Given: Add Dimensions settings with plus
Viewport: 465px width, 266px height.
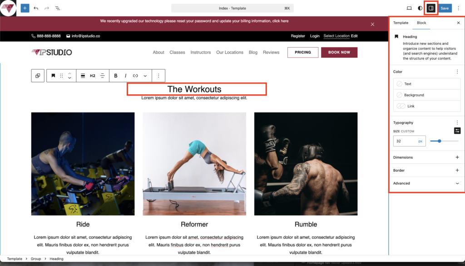Looking at the screenshot, I should coord(457,157).
